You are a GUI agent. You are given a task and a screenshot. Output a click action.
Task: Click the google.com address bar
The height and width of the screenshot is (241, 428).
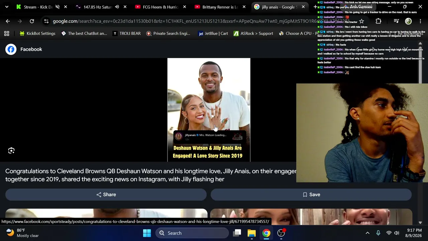(201, 21)
